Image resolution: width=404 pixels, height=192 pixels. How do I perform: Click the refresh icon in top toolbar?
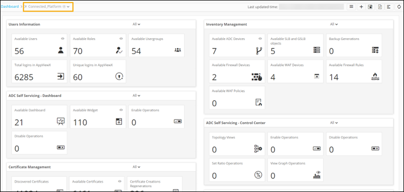pos(399,7)
